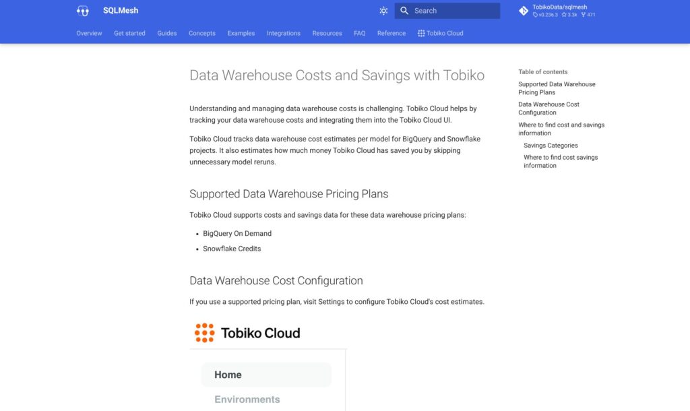Click the 471 forks count
Image resolution: width=690 pixels, height=411 pixels.
coord(588,15)
